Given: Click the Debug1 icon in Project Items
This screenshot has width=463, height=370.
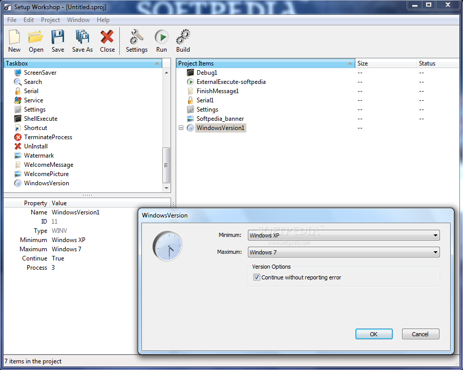Looking at the screenshot, I should (191, 73).
